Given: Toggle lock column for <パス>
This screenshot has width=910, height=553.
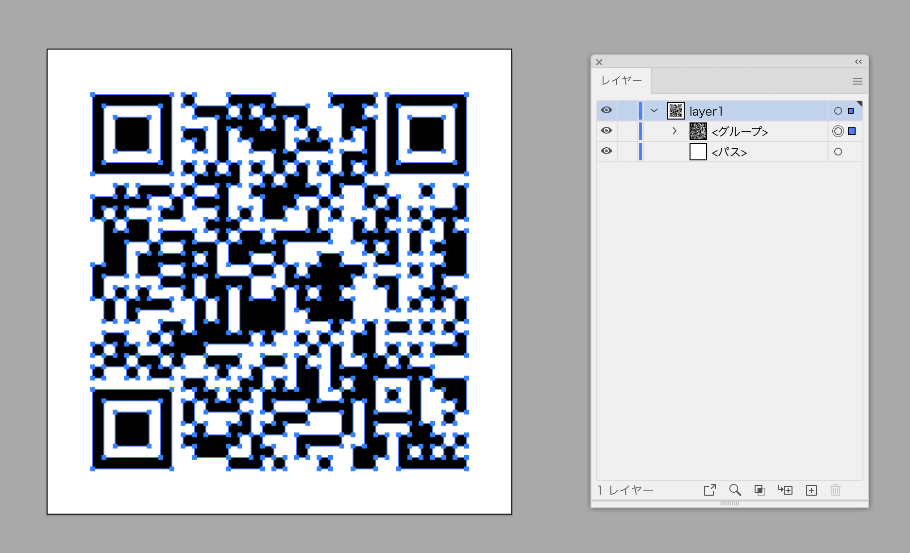Looking at the screenshot, I should pos(627,152).
